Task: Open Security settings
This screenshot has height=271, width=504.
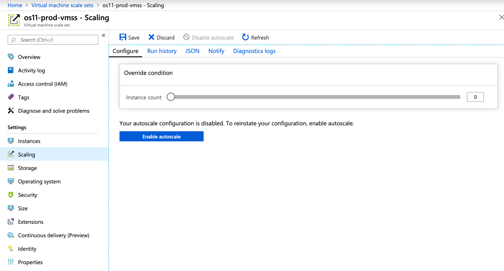Action: (27, 195)
